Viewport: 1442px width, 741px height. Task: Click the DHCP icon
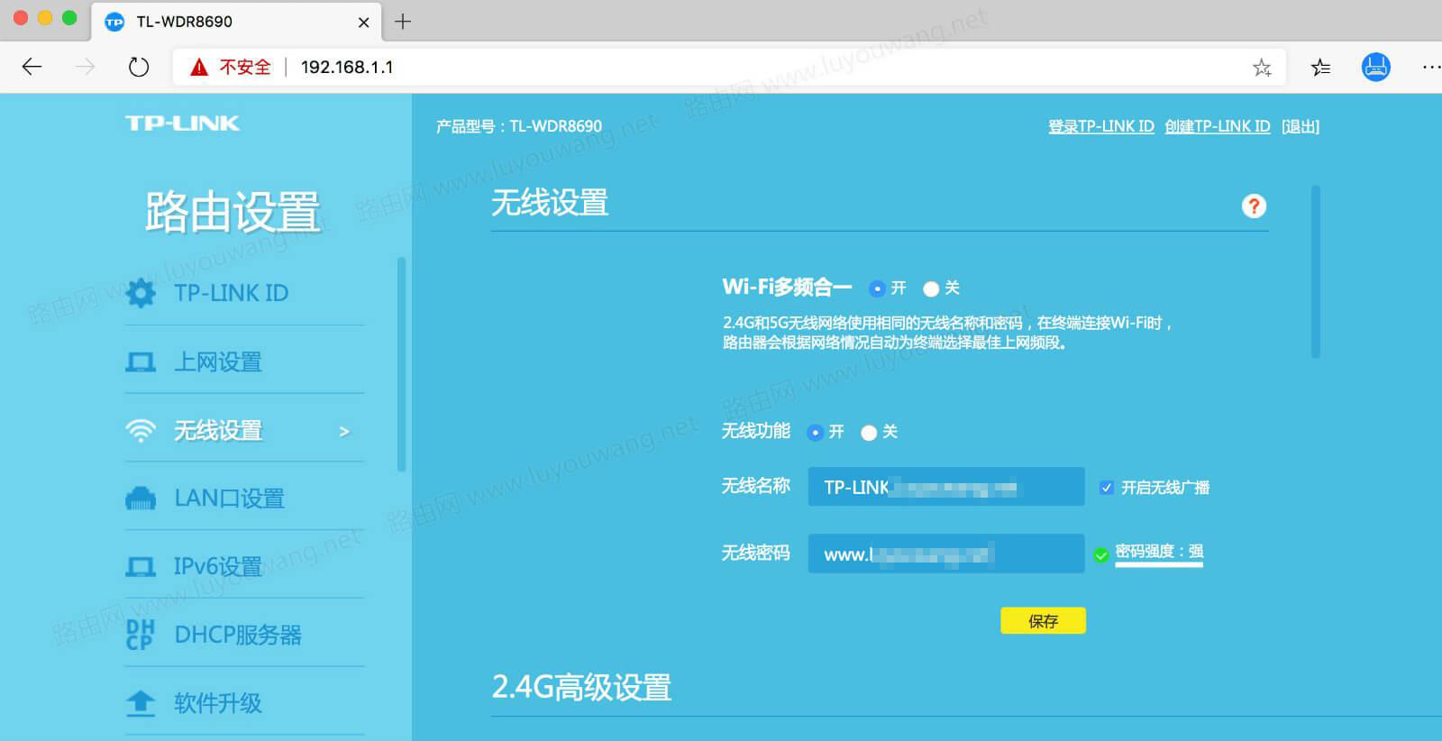141,635
